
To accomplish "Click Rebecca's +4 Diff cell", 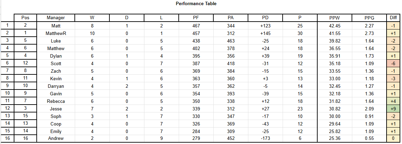I will tap(393, 101).
